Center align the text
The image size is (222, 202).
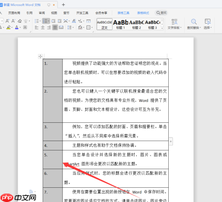pyautogui.click(x=43, y=28)
